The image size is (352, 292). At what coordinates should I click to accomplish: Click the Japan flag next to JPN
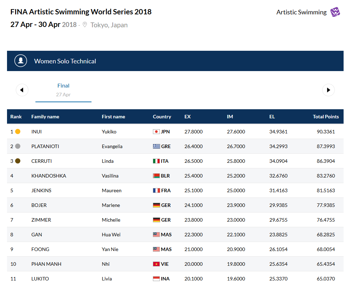[x=156, y=132]
